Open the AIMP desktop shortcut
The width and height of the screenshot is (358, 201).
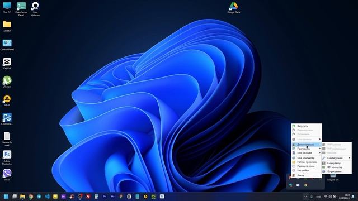(7, 100)
